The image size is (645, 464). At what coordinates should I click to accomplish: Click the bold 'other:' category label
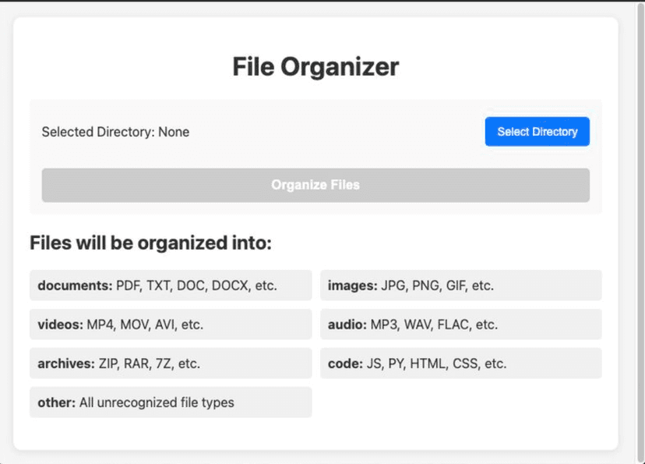(x=57, y=402)
